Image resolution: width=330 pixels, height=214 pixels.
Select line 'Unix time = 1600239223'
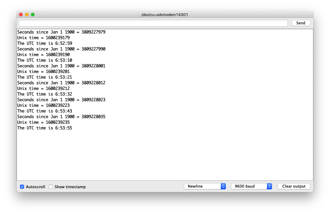pos(43,105)
